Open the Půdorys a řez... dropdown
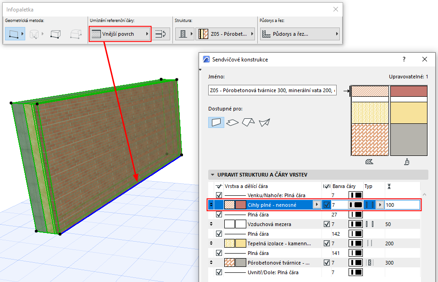This screenshot has width=438, height=282. coord(300,34)
